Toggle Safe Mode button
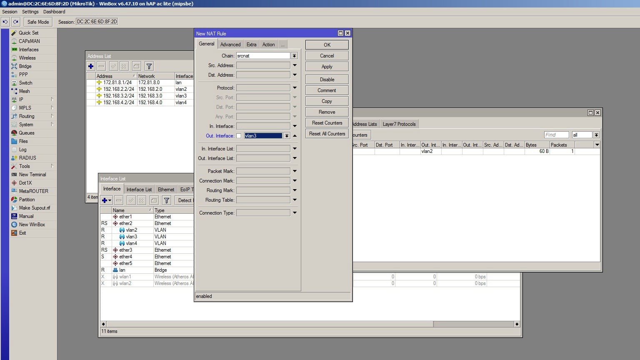The image size is (640, 360). (x=38, y=22)
